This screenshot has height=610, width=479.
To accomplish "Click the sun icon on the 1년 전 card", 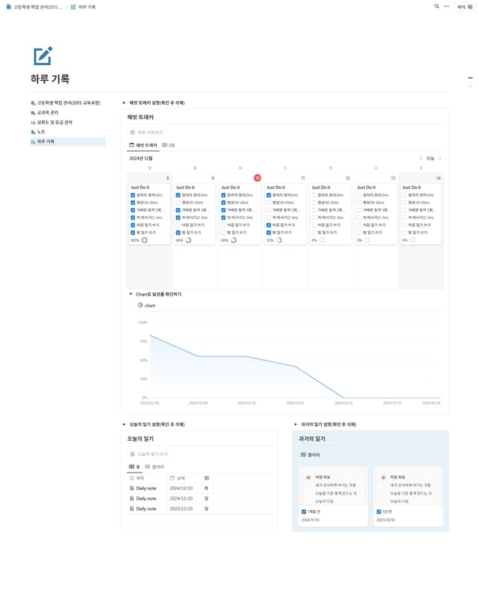I will [x=383, y=477].
